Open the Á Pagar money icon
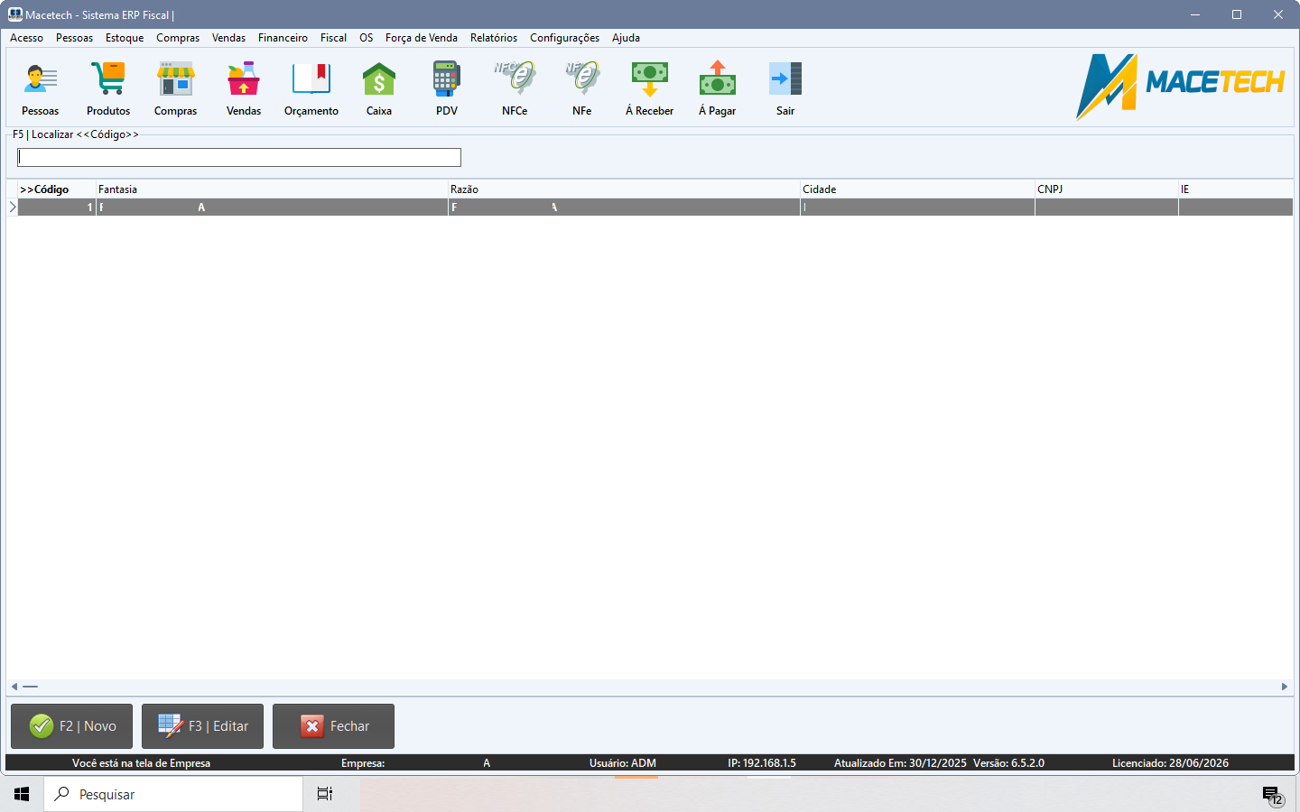The image size is (1300, 812). pyautogui.click(x=718, y=80)
